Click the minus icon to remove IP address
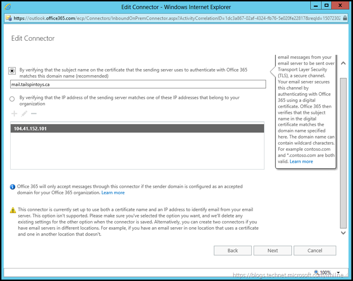Screen dimensions: 353x281 pos(33,114)
